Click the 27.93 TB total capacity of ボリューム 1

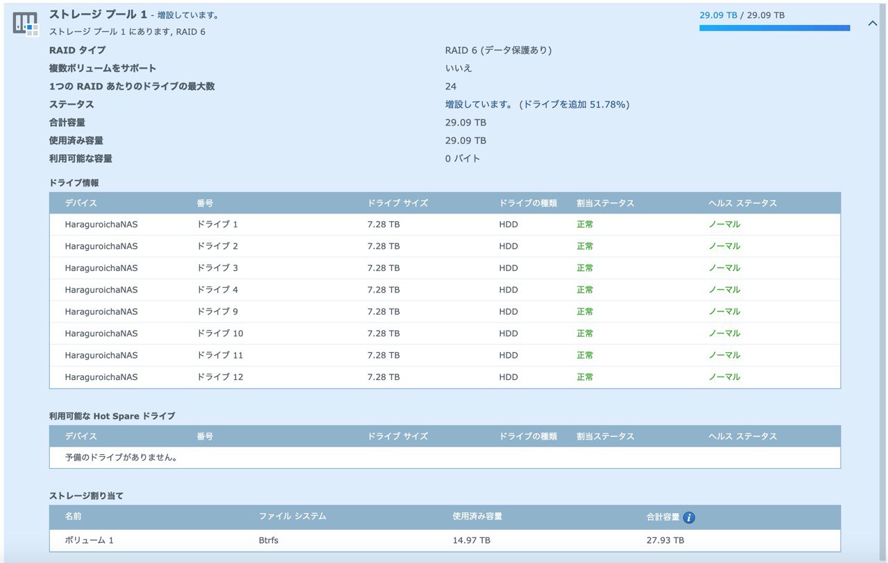tap(665, 540)
